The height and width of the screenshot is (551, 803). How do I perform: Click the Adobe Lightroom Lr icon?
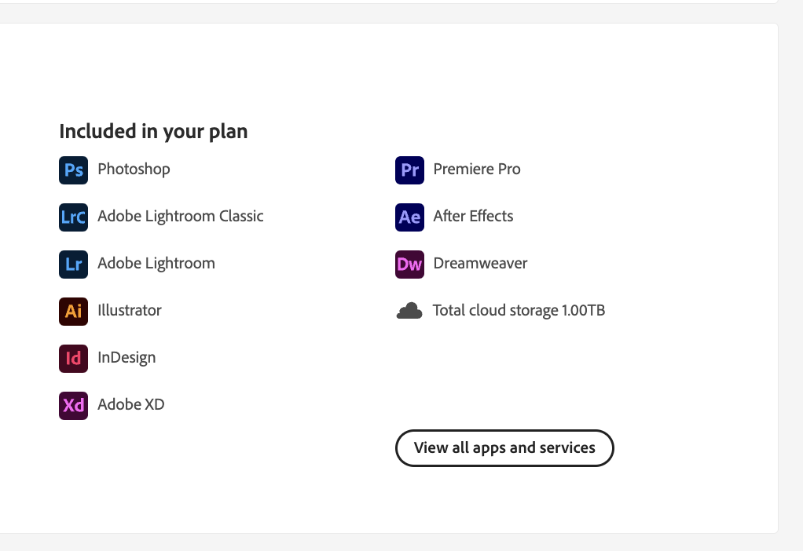[73, 264]
